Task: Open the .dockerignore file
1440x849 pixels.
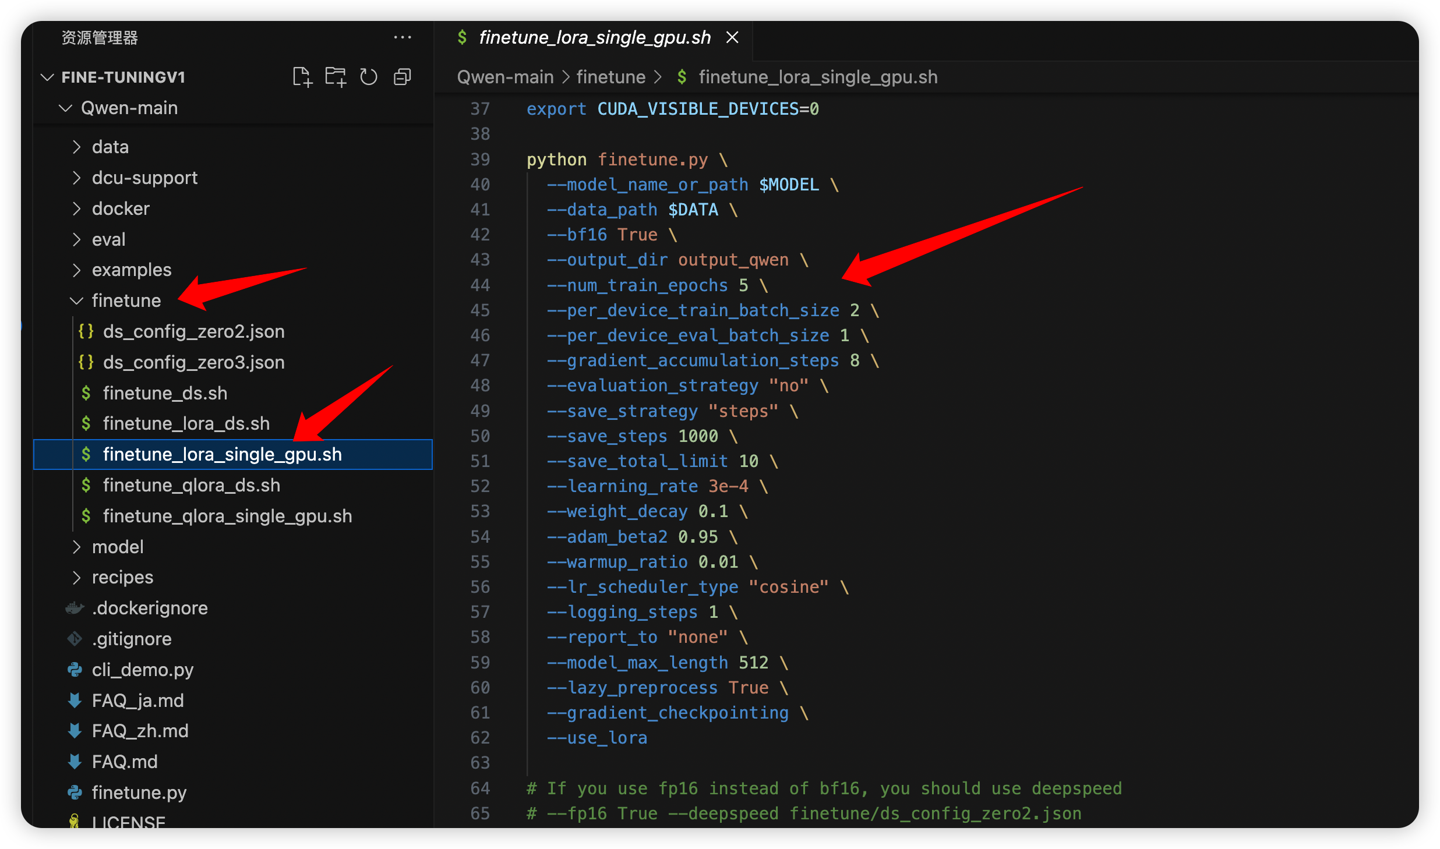Action: point(150,608)
